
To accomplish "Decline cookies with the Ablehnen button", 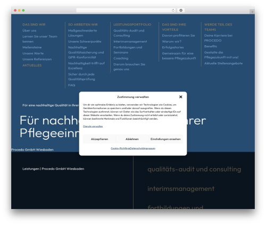I will point(132,139).
